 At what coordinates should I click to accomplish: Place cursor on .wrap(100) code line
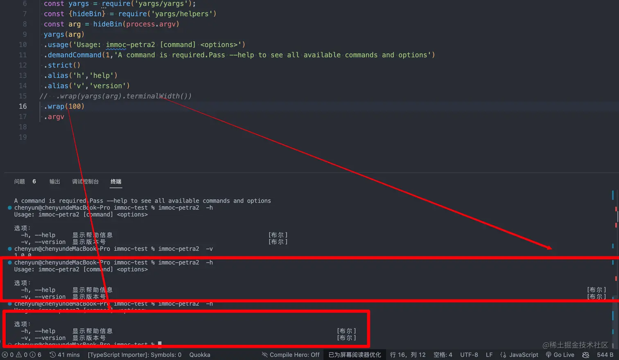coord(64,106)
